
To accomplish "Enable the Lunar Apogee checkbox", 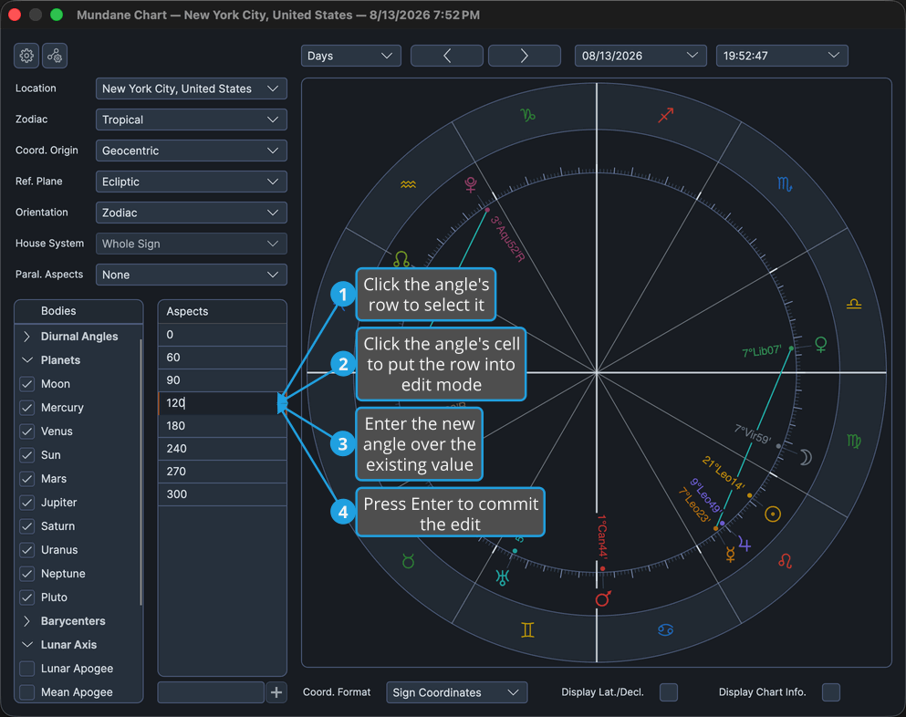I will (27, 668).
